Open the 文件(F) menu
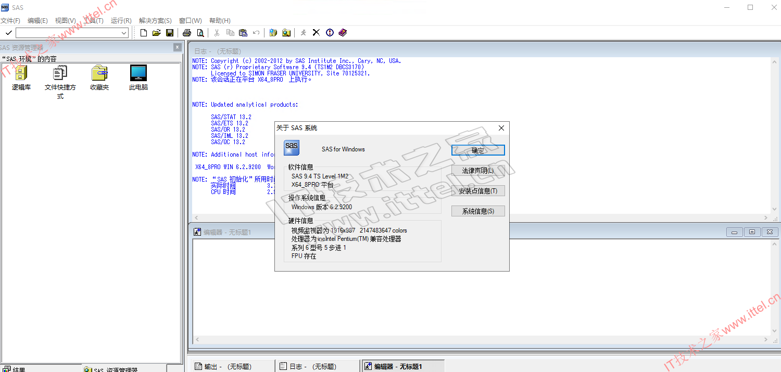This screenshot has height=372, width=781. (x=10, y=21)
